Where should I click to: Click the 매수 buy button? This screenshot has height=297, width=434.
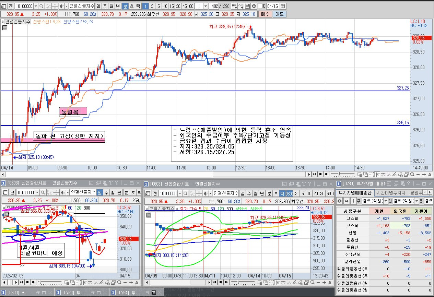[265, 14]
